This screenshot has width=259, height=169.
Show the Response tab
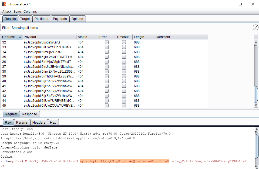30,114
